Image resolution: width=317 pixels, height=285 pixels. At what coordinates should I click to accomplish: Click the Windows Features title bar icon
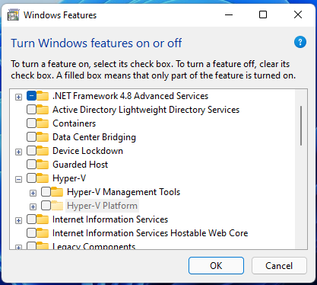coord(13,14)
